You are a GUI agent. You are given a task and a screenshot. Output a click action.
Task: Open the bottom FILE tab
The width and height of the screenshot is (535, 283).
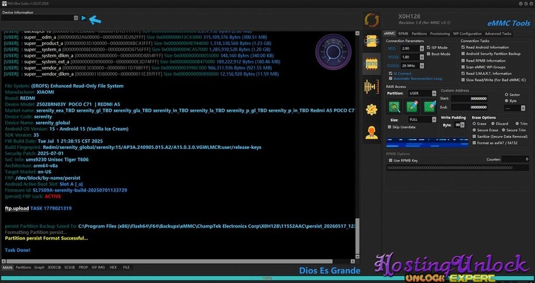126,267
